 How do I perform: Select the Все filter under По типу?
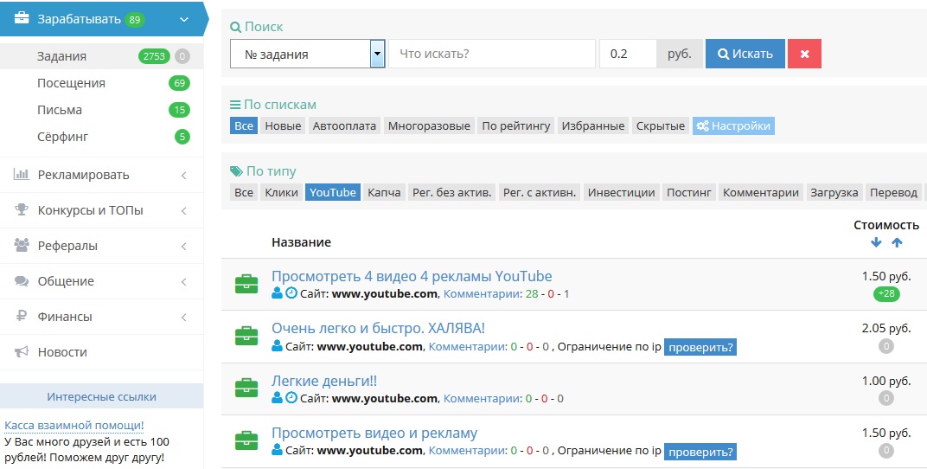pos(244,192)
